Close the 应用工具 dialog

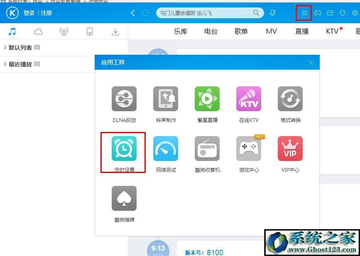click(311, 62)
